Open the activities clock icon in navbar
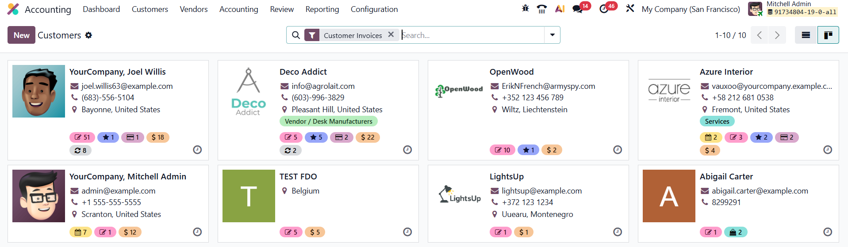848x247 pixels. [604, 9]
